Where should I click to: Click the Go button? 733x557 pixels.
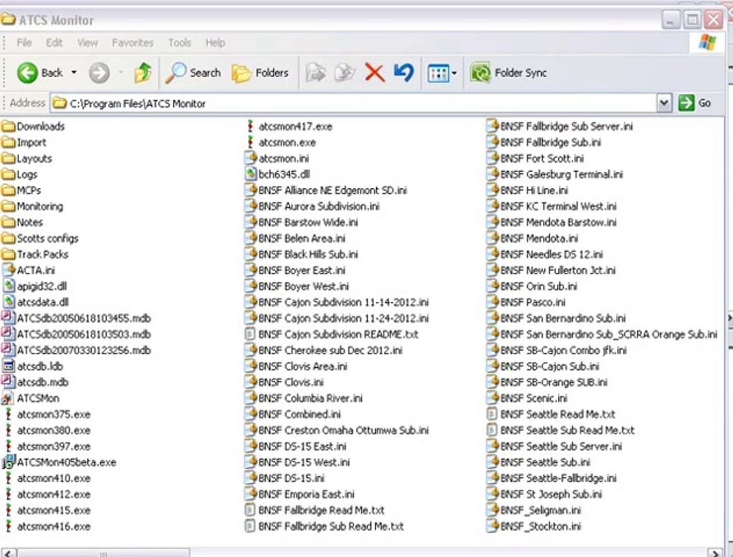[x=695, y=103]
